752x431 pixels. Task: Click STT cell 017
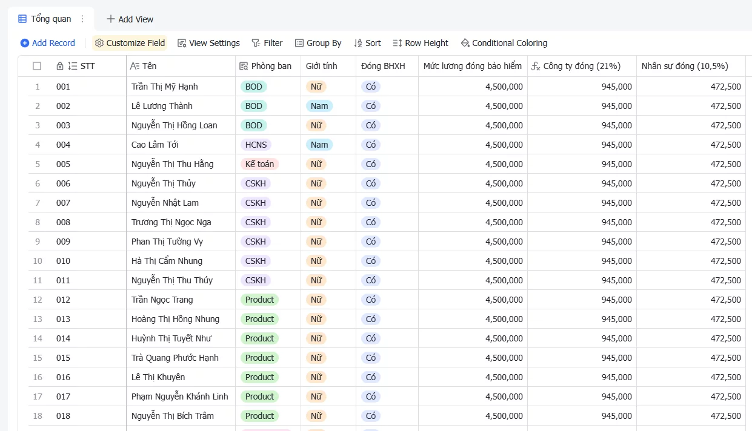[88, 396]
